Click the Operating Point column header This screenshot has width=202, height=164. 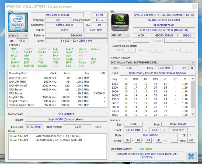[x=23, y=73]
